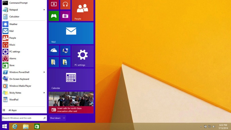The width and height of the screenshot is (231, 130).
Task: Open the OneDrive cloud tile
Action: 54,50
